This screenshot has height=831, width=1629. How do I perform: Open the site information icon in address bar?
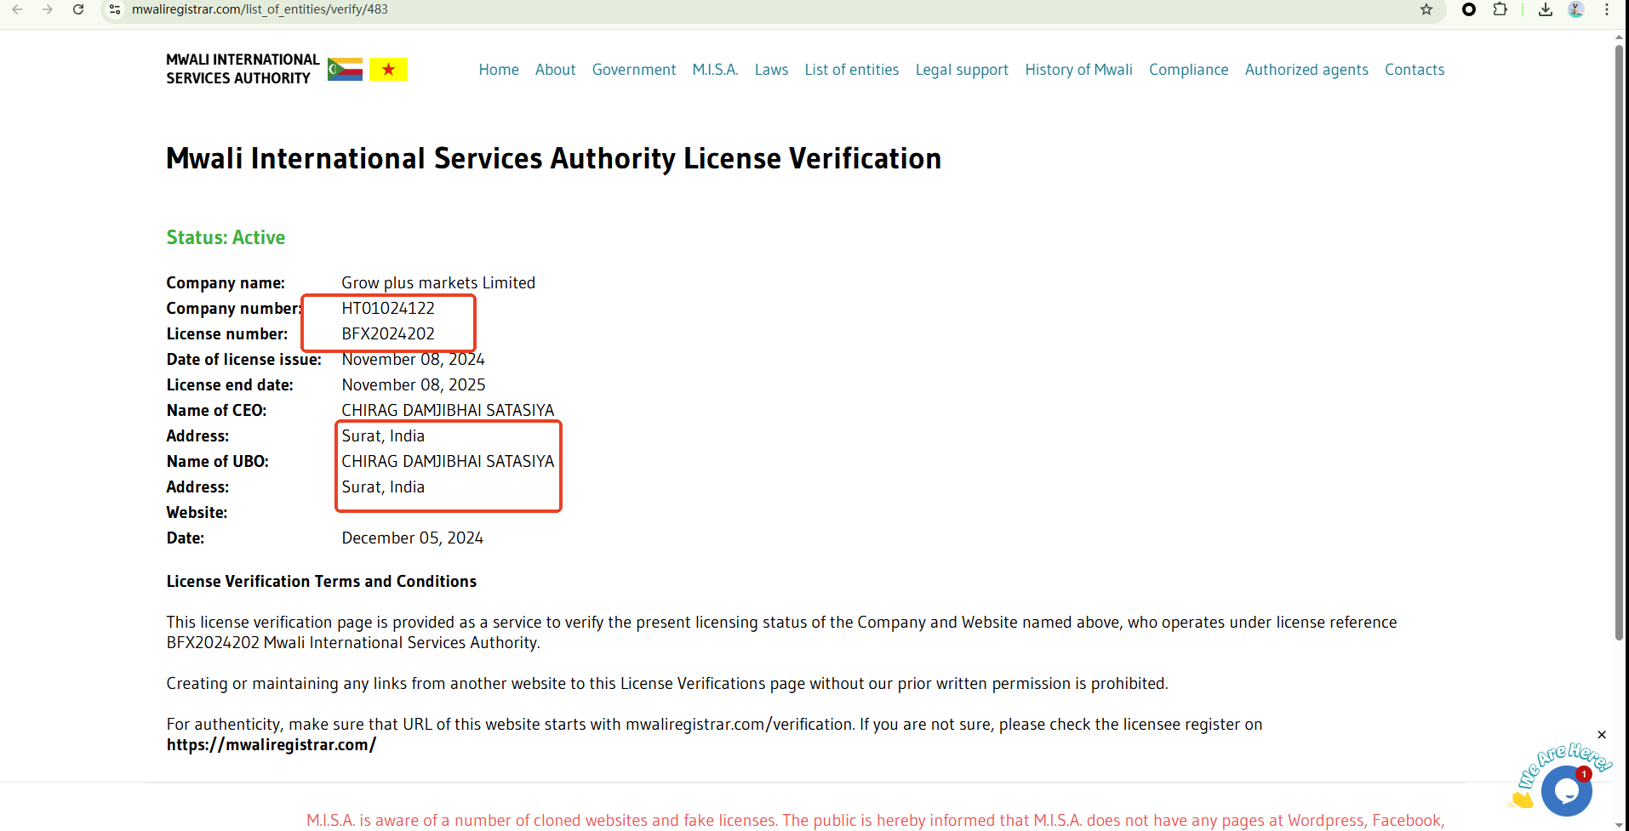coord(115,9)
